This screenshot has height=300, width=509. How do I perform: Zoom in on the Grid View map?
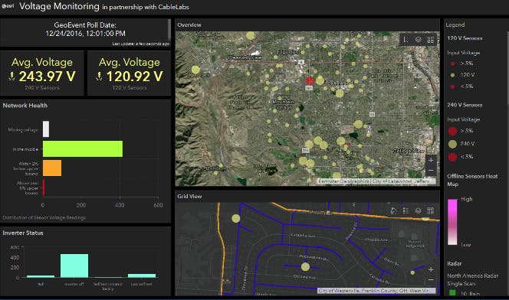pyautogui.click(x=431, y=269)
